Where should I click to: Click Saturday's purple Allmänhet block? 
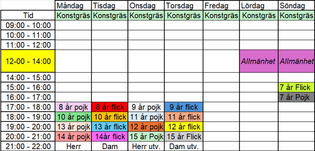click(259, 61)
